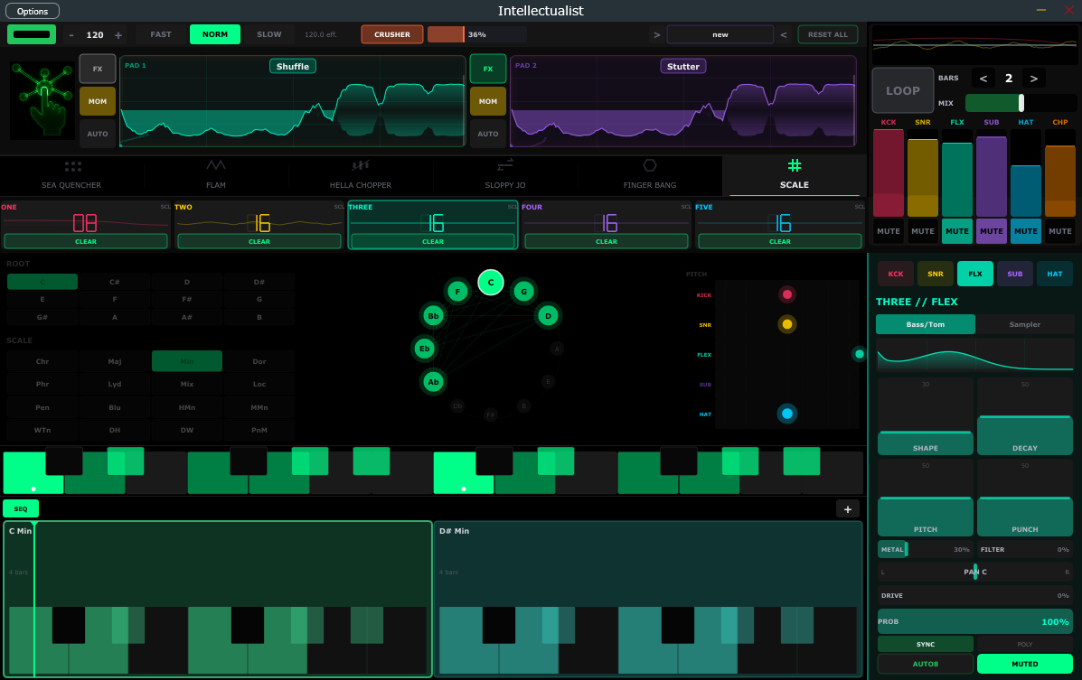Image resolution: width=1082 pixels, height=680 pixels.
Task: Open the Shuffle pad mode dropdown
Action: [292, 67]
